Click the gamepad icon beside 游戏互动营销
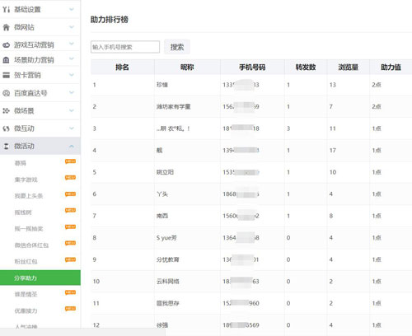412x336 pixels. point(6,44)
